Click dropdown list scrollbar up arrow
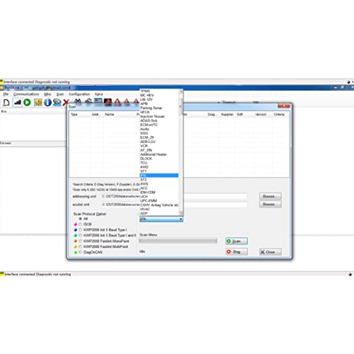Image resolution: width=354 pixels, height=354 pixels. click(x=181, y=91)
